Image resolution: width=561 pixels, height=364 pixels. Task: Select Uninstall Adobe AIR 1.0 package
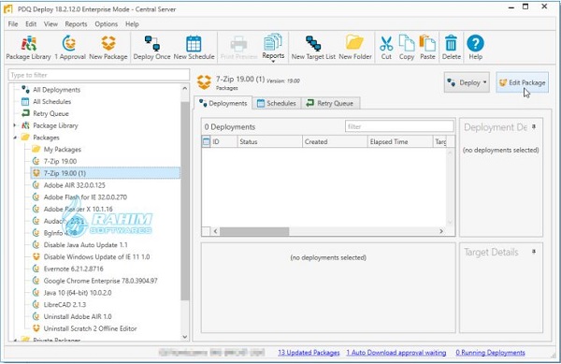[78, 316]
